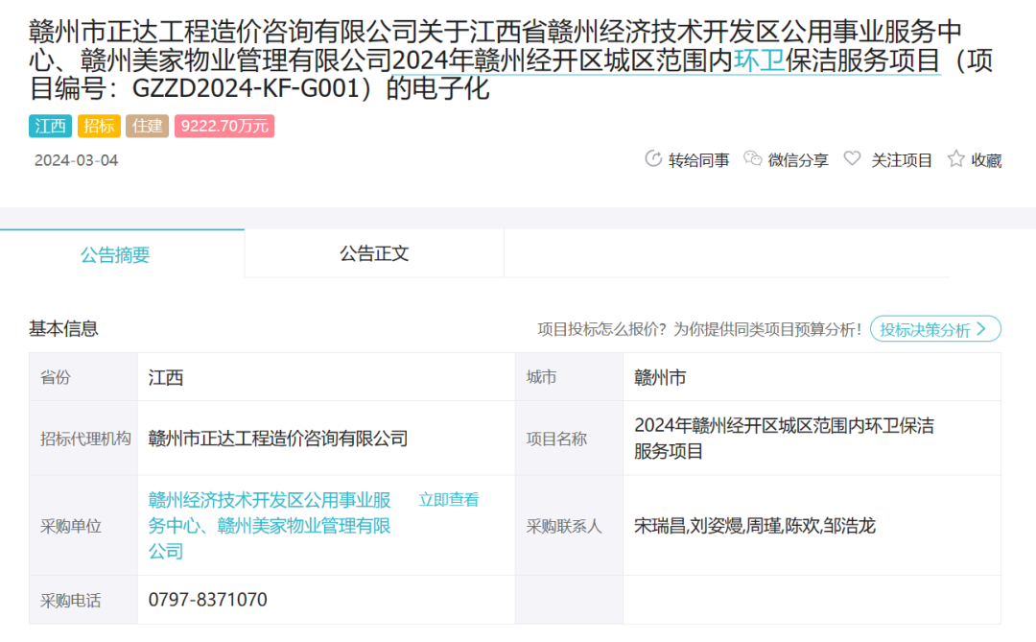Click the WeChat share icon
1036x642 pixels.
coord(753,158)
